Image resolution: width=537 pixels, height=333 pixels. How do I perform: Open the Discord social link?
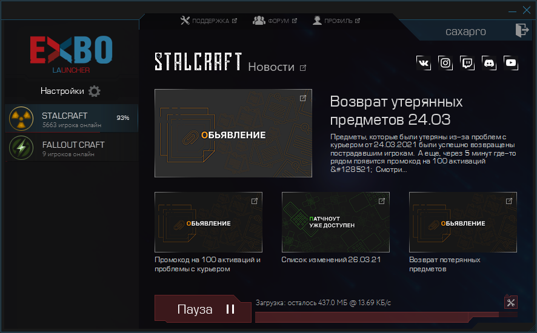(489, 63)
